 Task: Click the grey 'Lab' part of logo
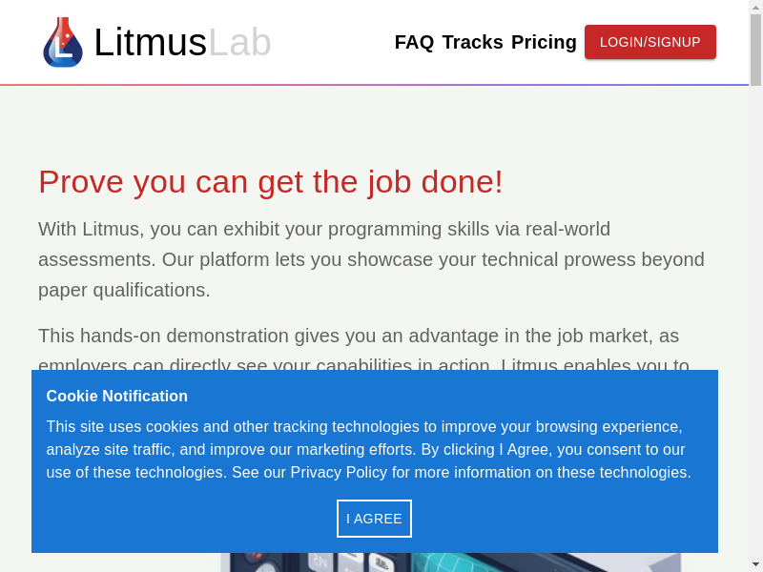[x=239, y=42]
